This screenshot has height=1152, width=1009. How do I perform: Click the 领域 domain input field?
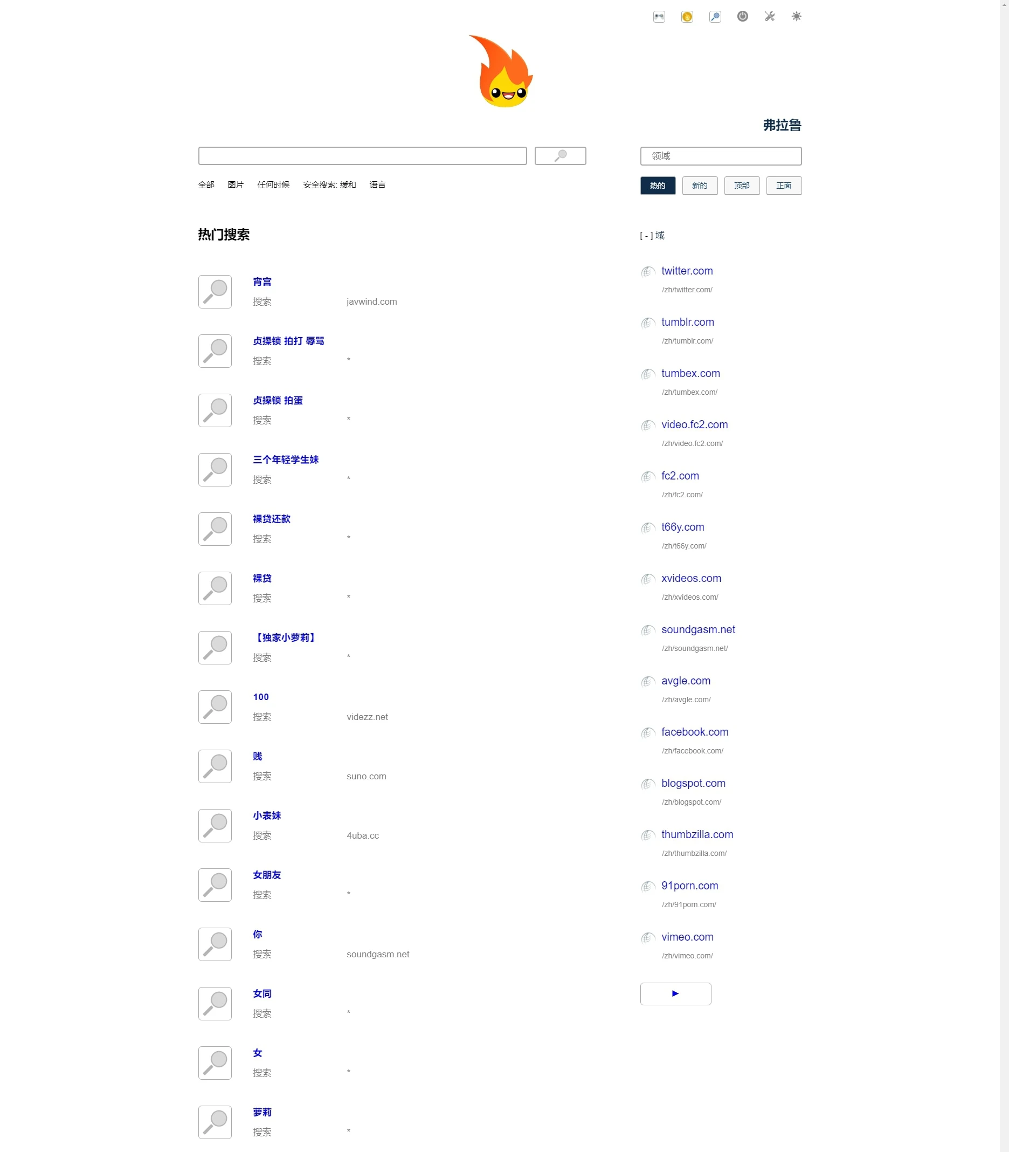pyautogui.click(x=720, y=156)
